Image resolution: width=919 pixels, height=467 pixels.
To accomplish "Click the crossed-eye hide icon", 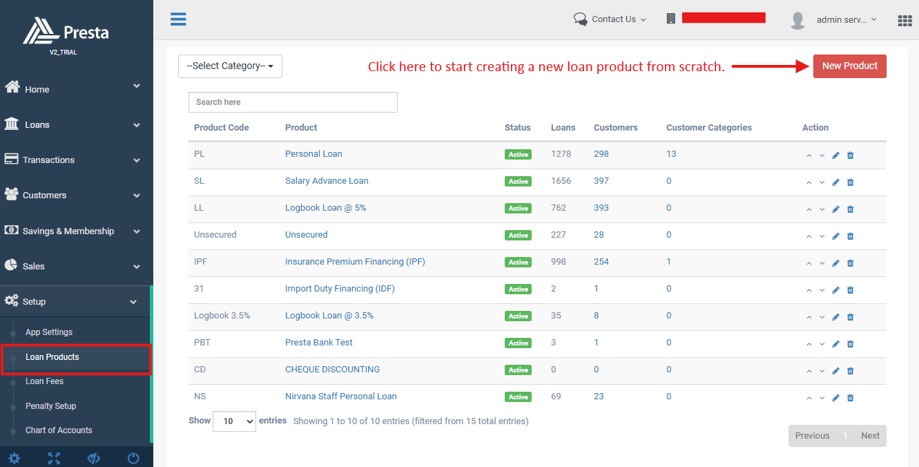I will pyautogui.click(x=94, y=458).
